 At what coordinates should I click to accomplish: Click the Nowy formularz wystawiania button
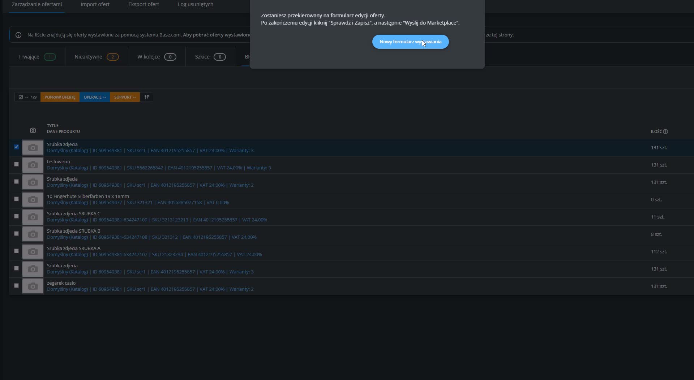(x=410, y=42)
